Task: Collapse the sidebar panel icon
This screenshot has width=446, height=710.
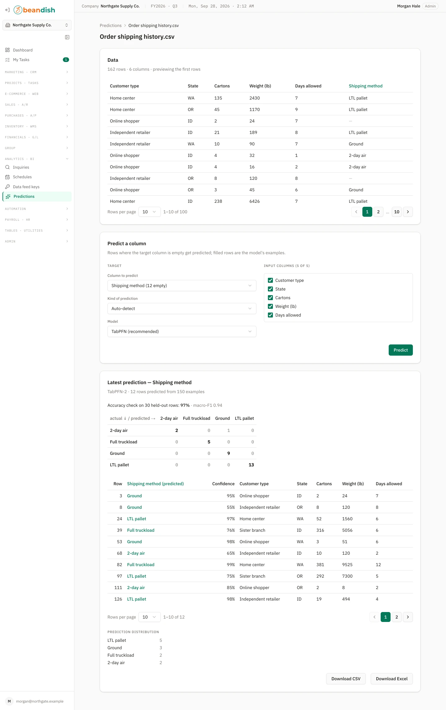Action: pyautogui.click(x=67, y=37)
